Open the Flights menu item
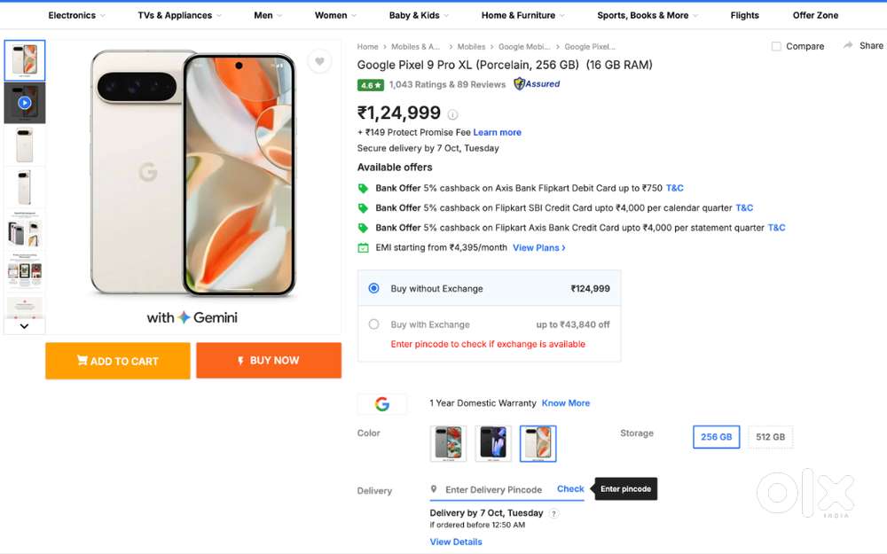 click(x=744, y=15)
